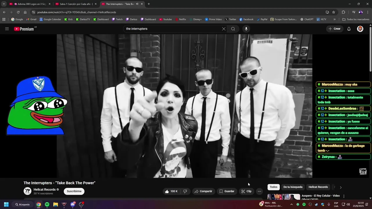Open the three-dot more actions button
372x209 pixels.
(x=259, y=191)
